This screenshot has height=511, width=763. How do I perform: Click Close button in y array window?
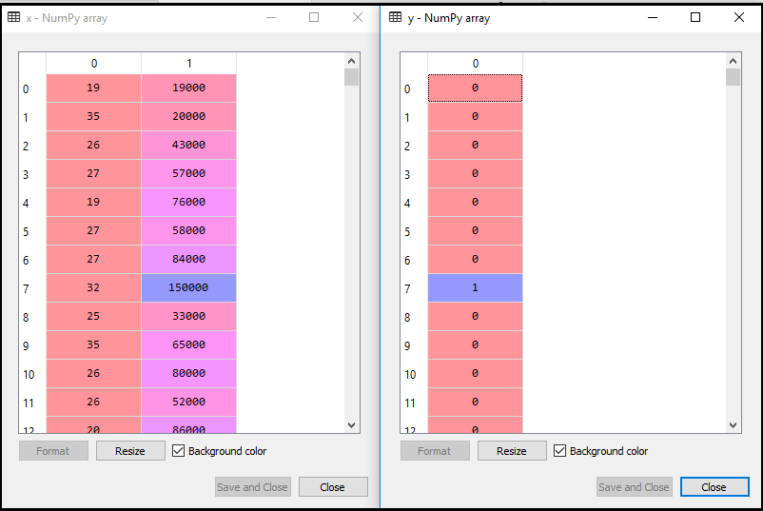[714, 487]
